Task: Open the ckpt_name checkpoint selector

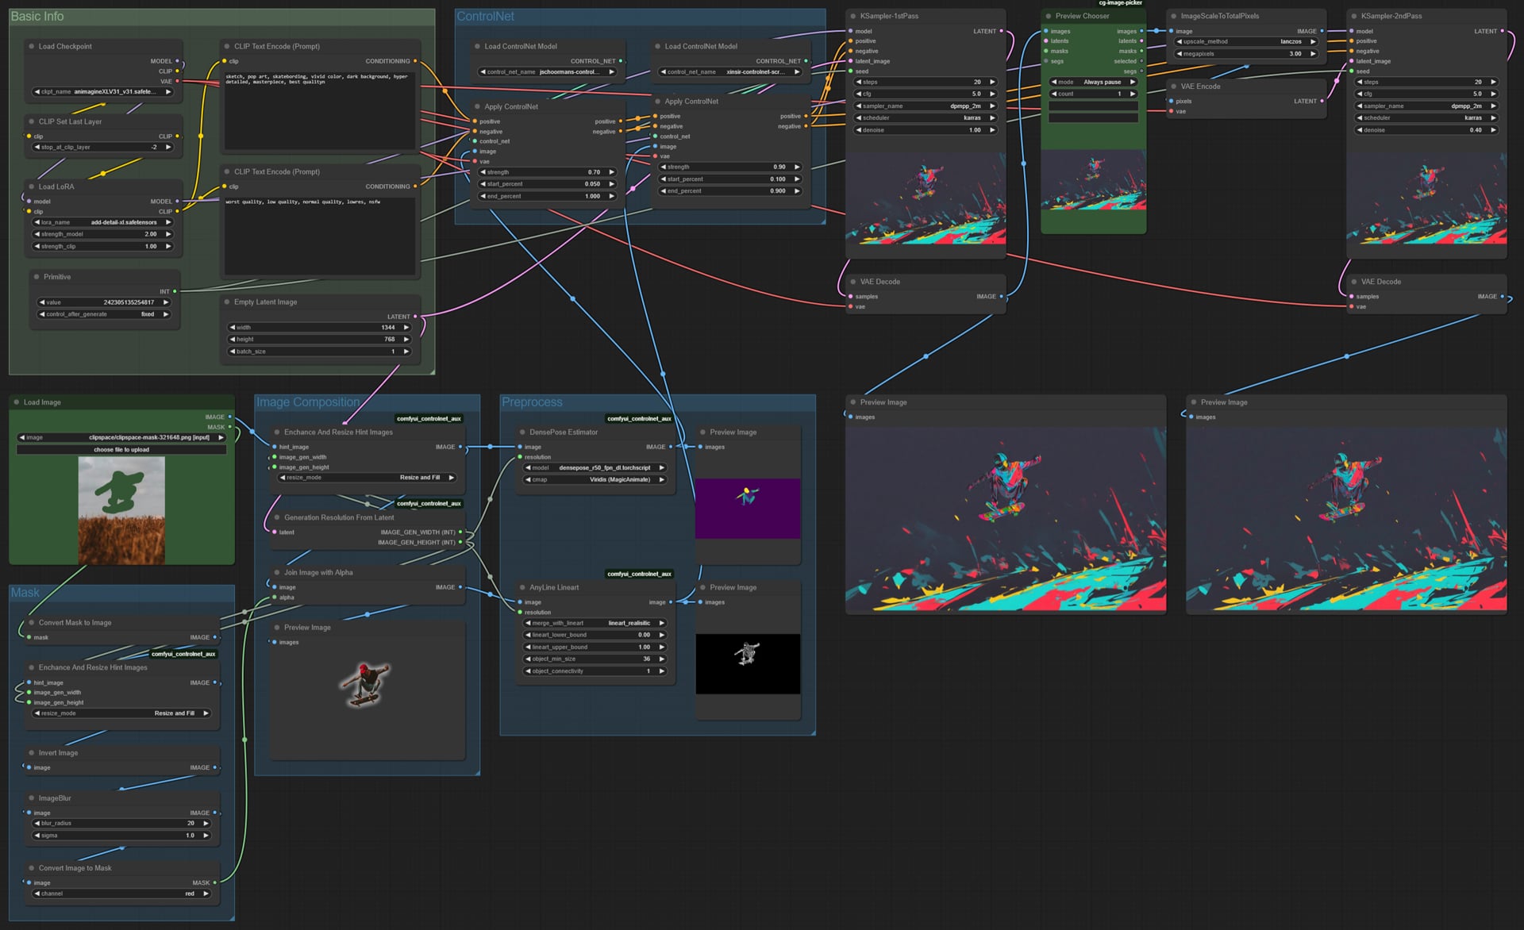Action: click(x=102, y=91)
